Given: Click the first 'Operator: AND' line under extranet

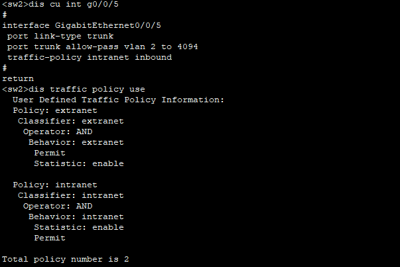Looking at the screenshot, I should click(x=58, y=132).
